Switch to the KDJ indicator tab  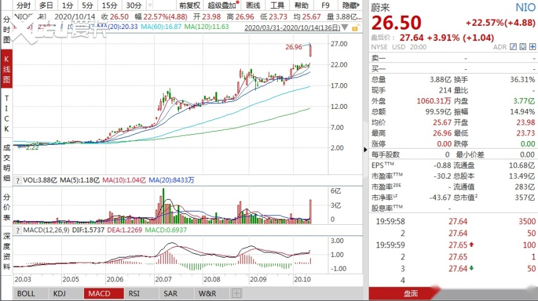[x=59, y=293]
